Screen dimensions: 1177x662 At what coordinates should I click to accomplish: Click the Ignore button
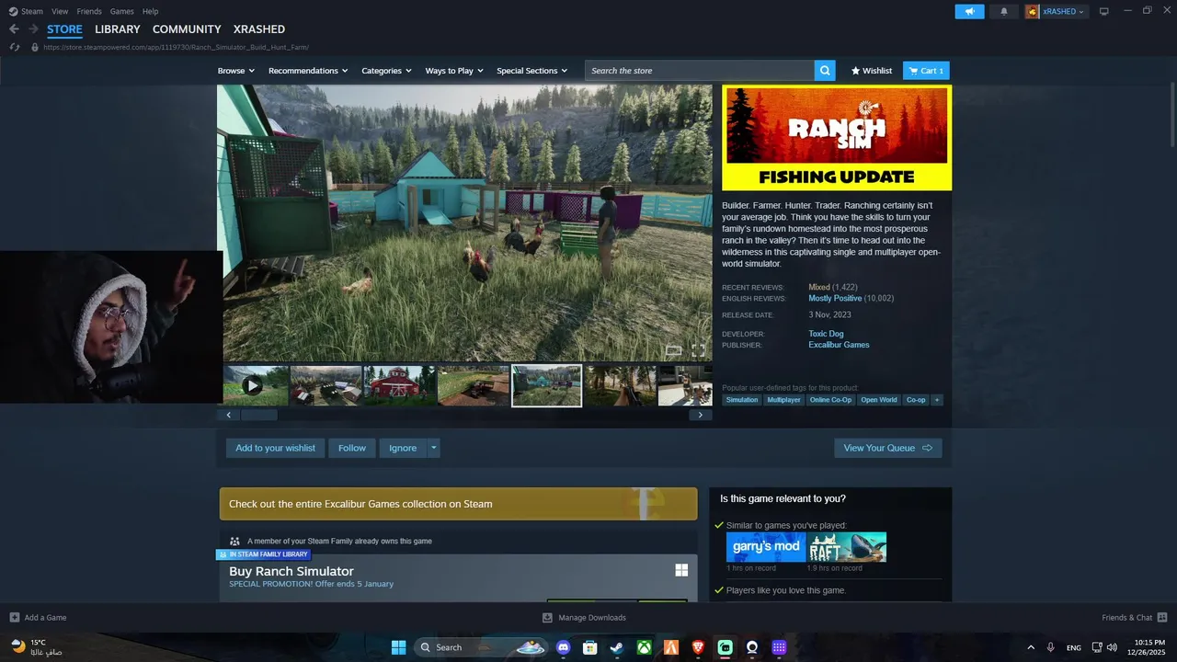tap(403, 448)
